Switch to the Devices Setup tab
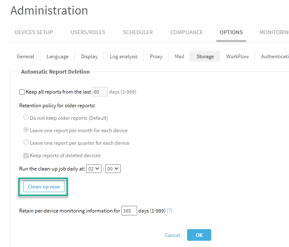Screen dimensions: 289x247 point(34,32)
